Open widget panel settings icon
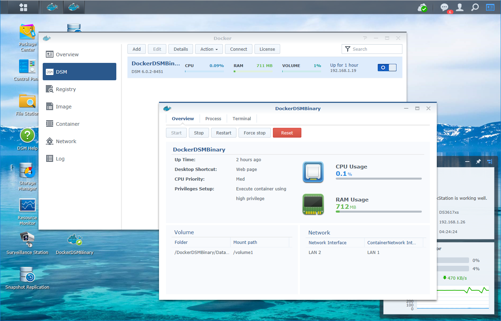This screenshot has height=321, width=501. point(490,162)
